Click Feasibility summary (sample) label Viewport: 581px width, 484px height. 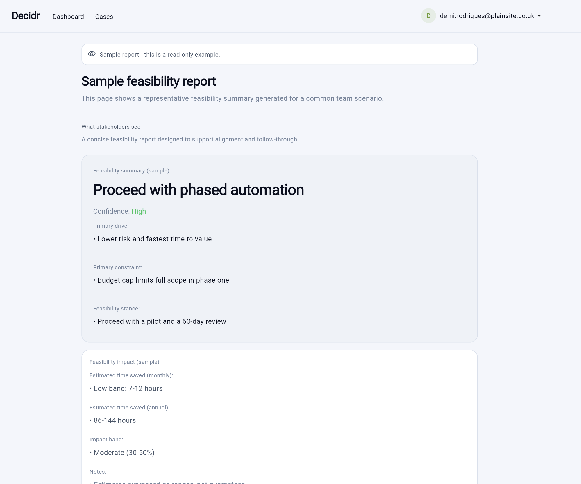click(131, 171)
